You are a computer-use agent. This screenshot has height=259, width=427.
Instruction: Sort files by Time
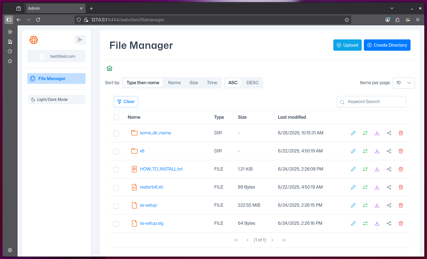212,83
